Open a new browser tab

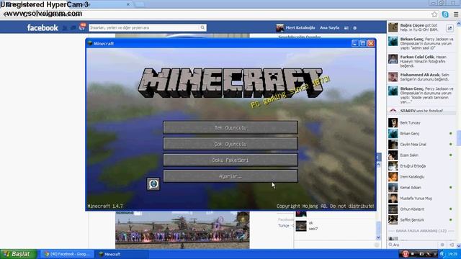(x=140, y=4)
